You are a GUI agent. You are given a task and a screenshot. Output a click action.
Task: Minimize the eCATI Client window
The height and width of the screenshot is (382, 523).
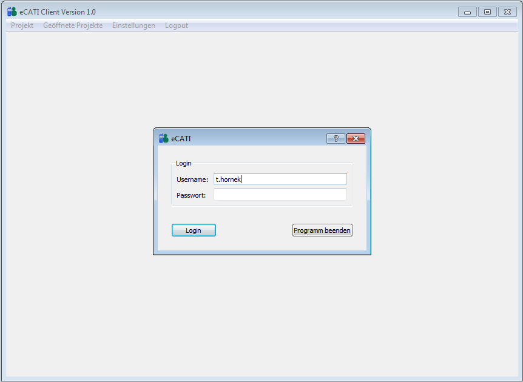click(x=467, y=12)
